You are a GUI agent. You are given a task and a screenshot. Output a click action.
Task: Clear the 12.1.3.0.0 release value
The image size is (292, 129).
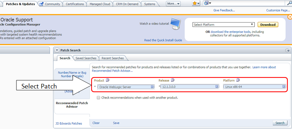pyautogui.click(x=217, y=87)
